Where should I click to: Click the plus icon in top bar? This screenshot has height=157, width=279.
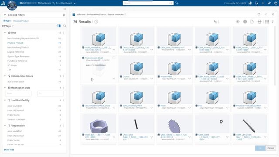pyautogui.click(x=263, y=3)
